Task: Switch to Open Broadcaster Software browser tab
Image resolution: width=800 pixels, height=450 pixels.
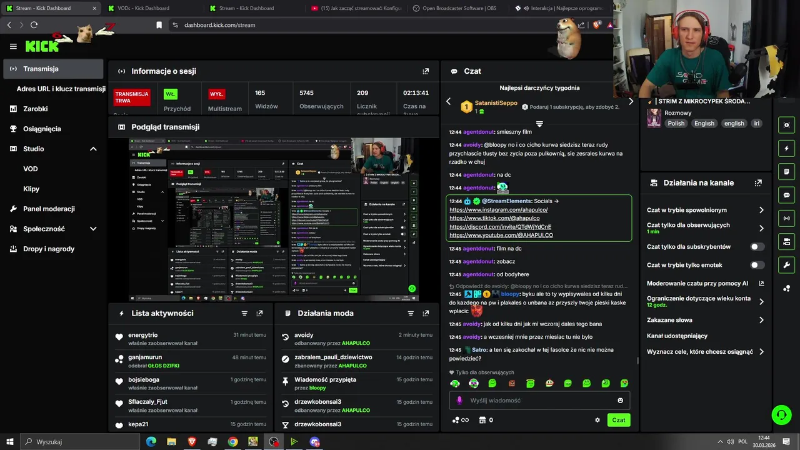Action: (x=458, y=8)
